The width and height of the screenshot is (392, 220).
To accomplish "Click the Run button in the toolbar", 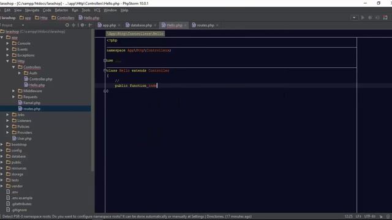I will [363, 18].
